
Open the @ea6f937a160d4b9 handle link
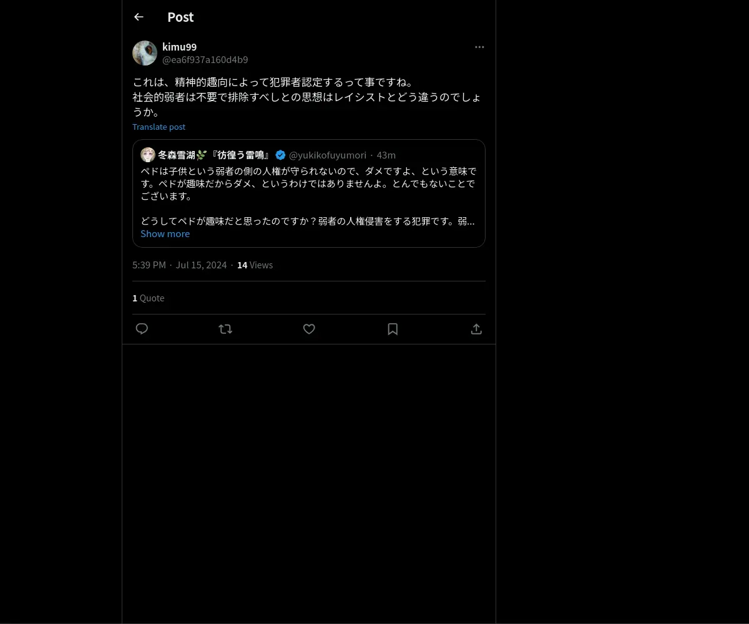pyautogui.click(x=205, y=60)
